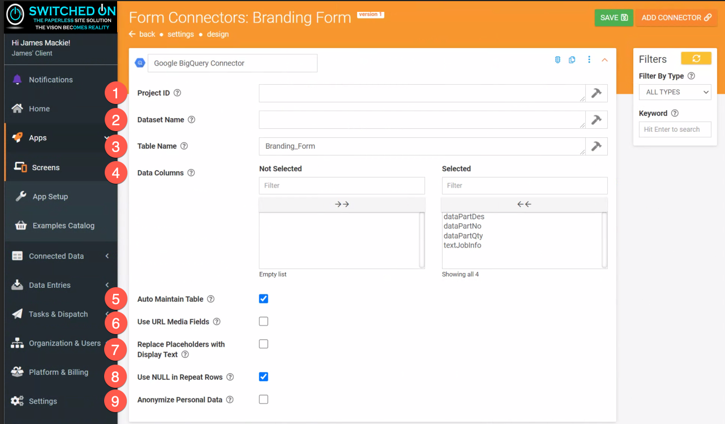Click the Google BigQuery logo icon
Image resolution: width=725 pixels, height=424 pixels.
click(x=140, y=63)
